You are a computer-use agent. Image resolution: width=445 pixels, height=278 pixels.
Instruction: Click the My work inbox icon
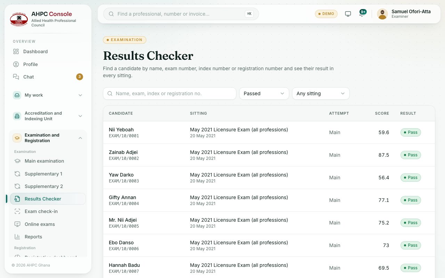pyautogui.click(x=17, y=95)
